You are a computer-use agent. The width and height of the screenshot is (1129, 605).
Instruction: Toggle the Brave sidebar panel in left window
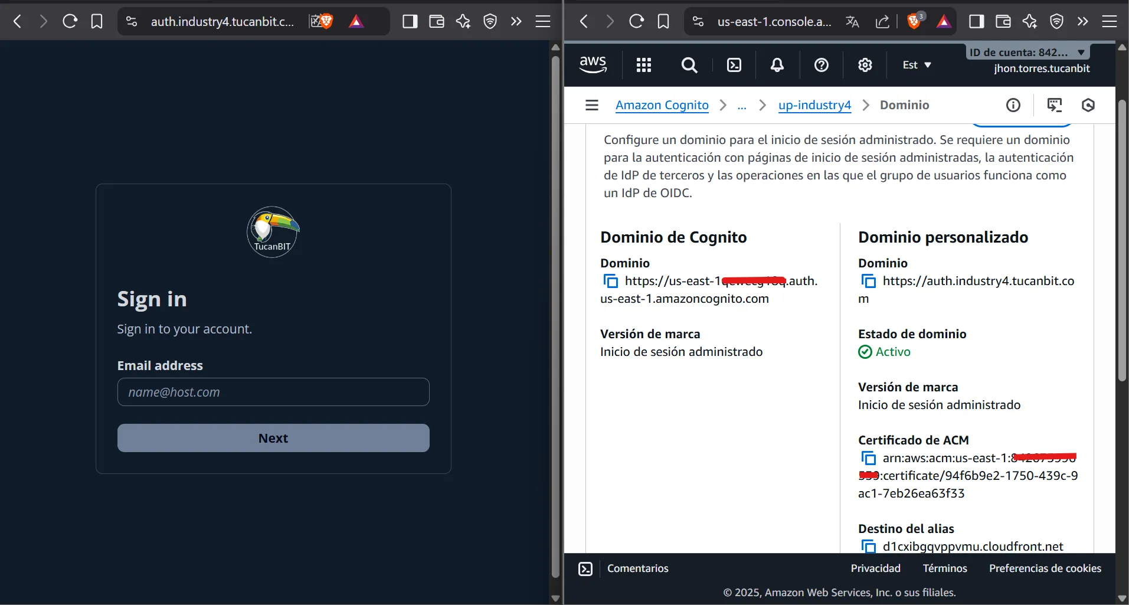tap(410, 22)
